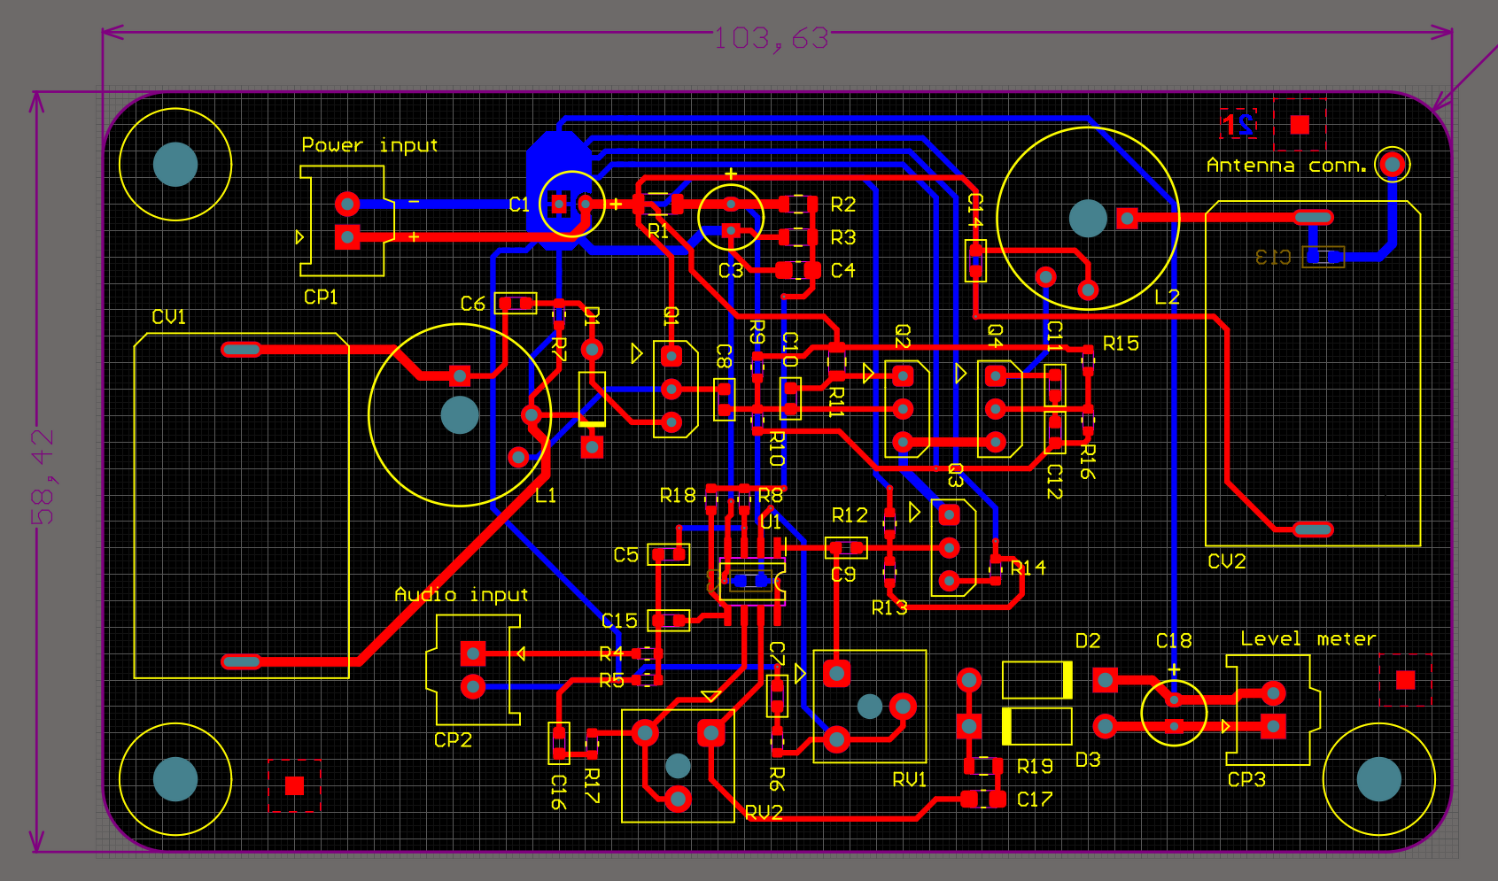Click the D2 diode designator

coord(1088,641)
